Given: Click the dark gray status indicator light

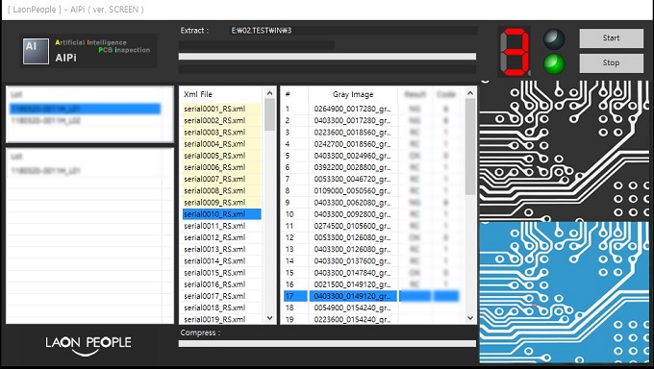Looking at the screenshot, I should (x=554, y=39).
